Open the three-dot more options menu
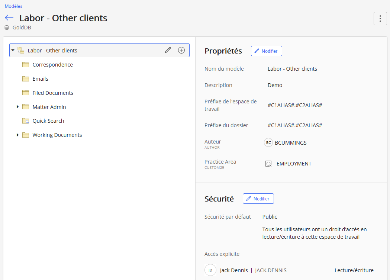The height and width of the screenshot is (280, 390). (380, 19)
